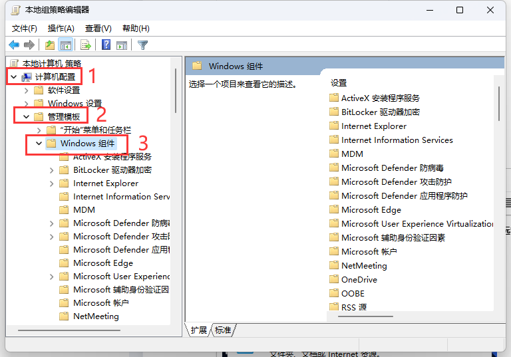Toggle the show/hide action pane icon
This screenshot has height=357, width=511.
click(x=122, y=45)
